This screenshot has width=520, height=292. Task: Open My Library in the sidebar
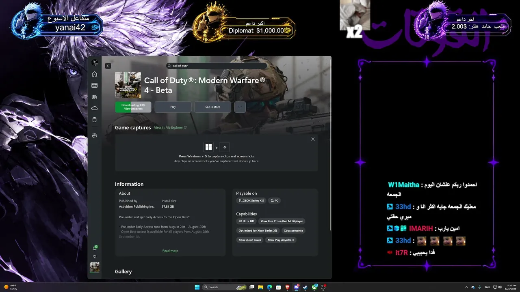pyautogui.click(x=95, y=97)
